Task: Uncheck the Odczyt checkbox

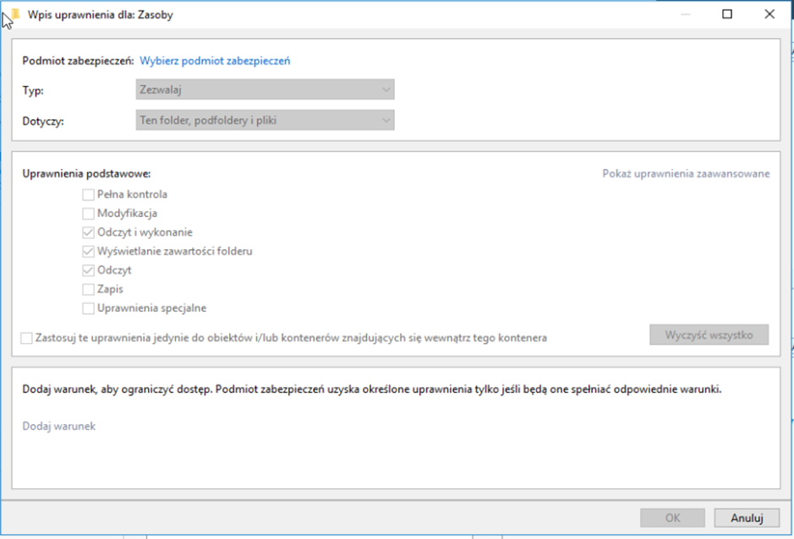Action: pos(89,270)
